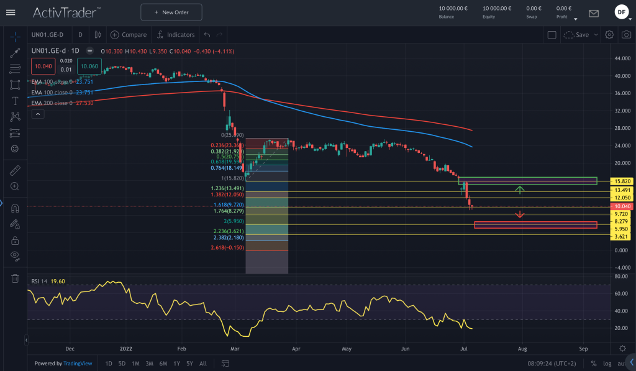Collapse the indicator legend chevron
The width and height of the screenshot is (636, 371).
click(x=39, y=114)
